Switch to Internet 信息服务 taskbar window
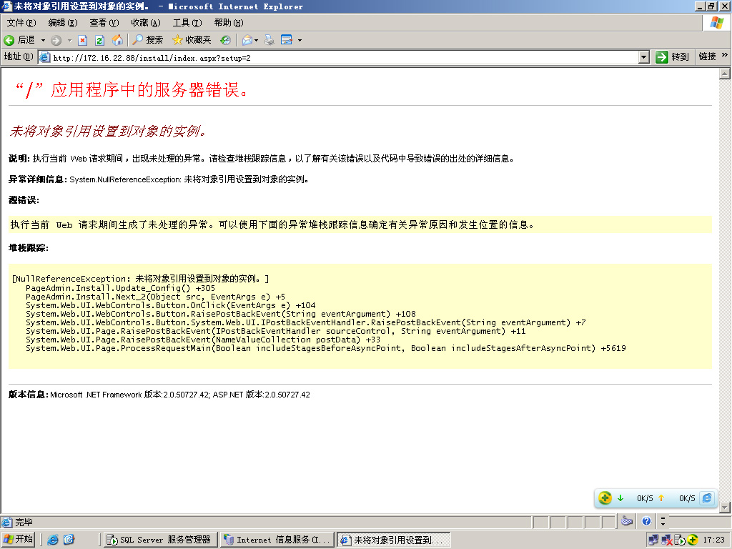The image size is (732, 549). [277, 540]
